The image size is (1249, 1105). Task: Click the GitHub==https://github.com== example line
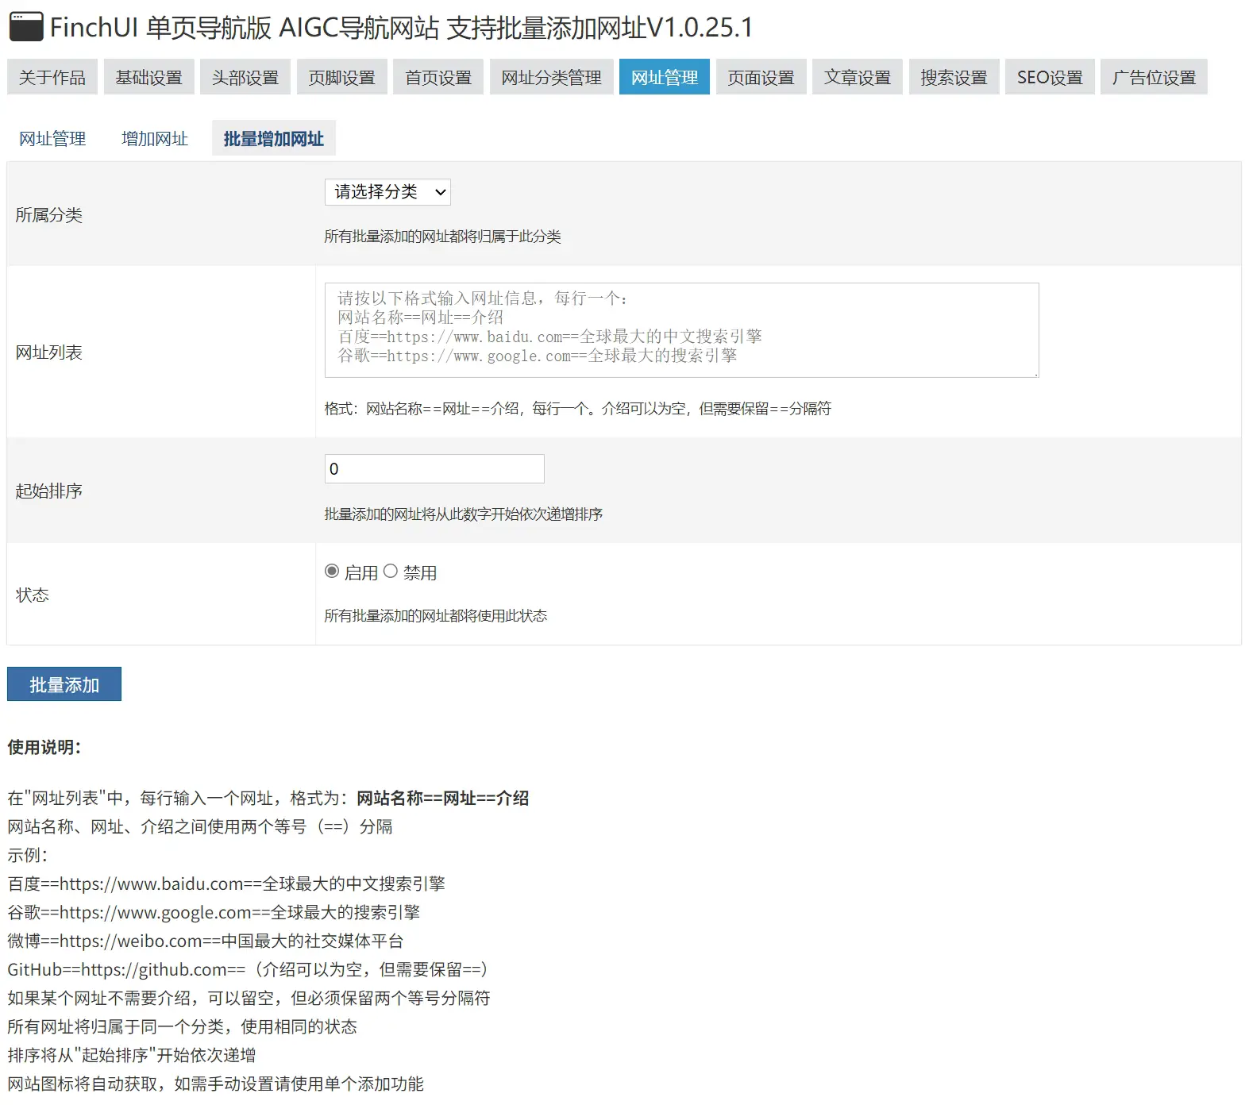pos(249,970)
